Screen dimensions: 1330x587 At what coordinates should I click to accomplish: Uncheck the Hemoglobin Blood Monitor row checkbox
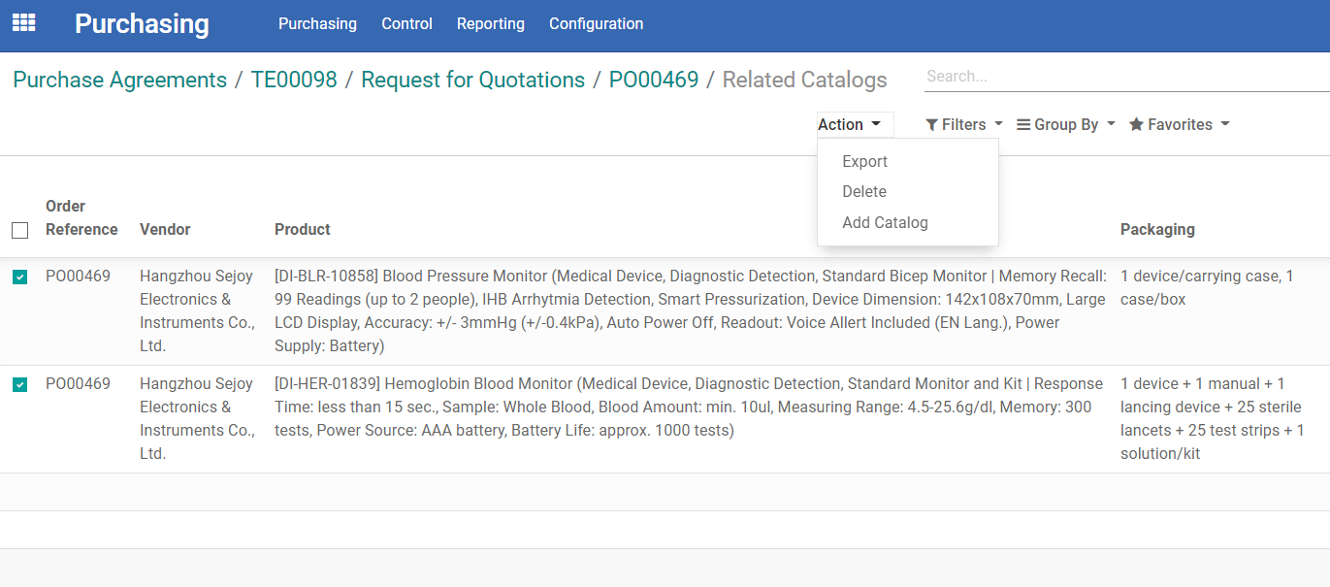click(19, 385)
